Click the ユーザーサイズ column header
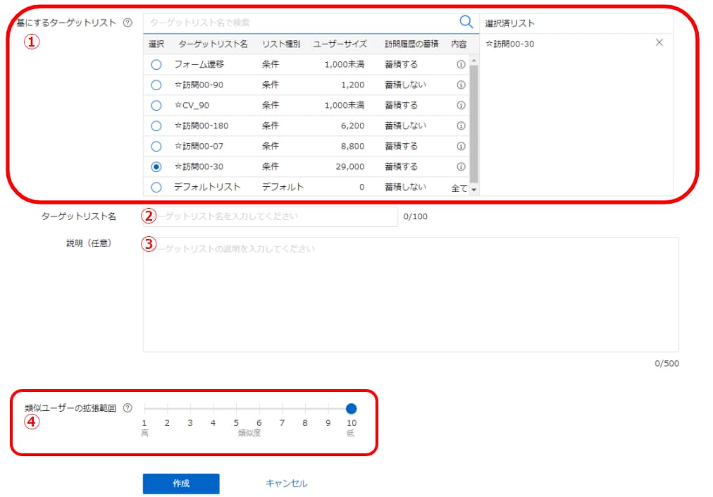 tap(340, 44)
